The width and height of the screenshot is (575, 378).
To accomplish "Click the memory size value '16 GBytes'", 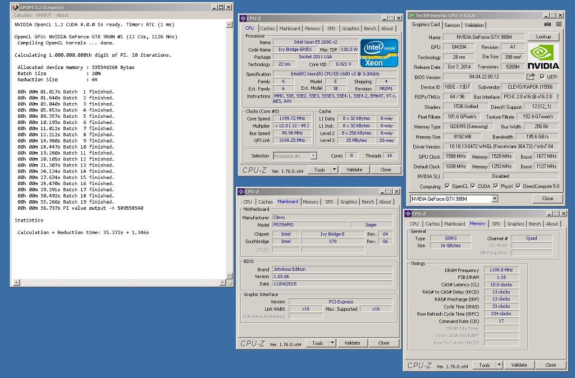I will click(x=451, y=246).
